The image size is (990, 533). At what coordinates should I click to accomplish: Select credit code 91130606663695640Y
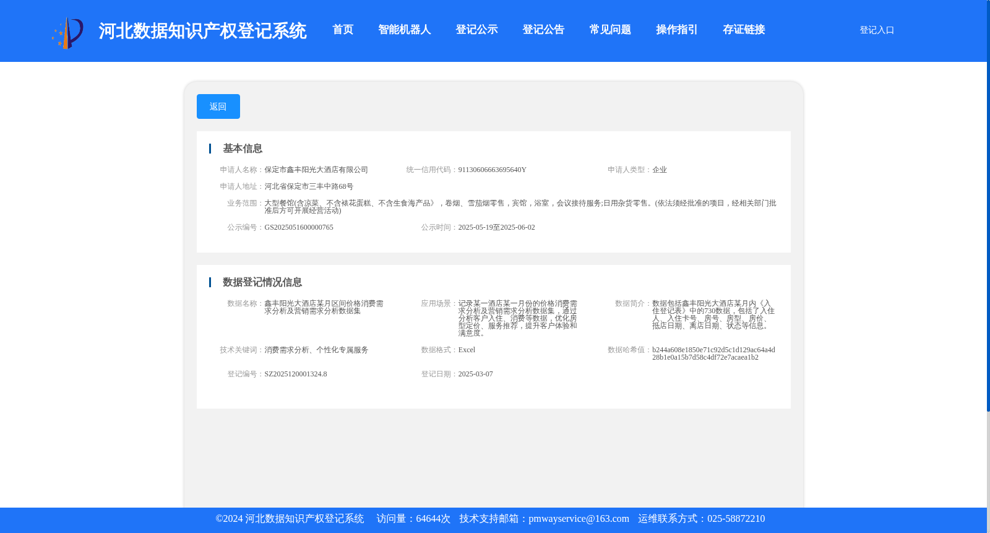(492, 170)
